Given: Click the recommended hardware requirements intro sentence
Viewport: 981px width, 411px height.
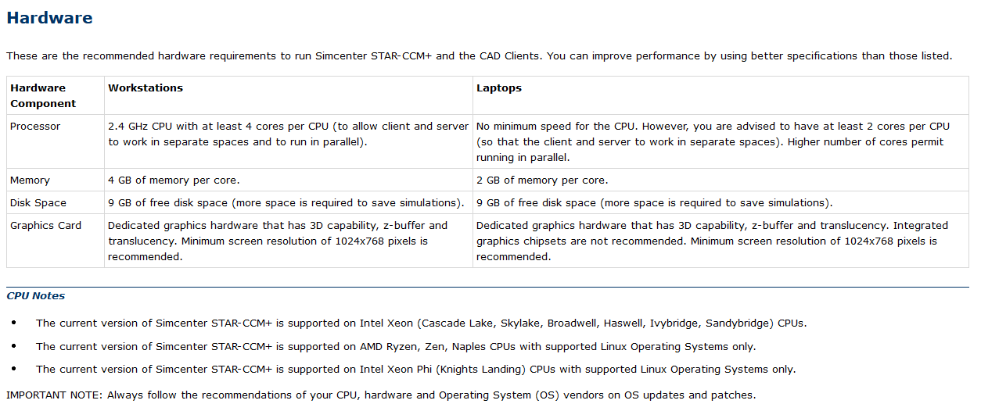Looking at the screenshot, I should 479,56.
